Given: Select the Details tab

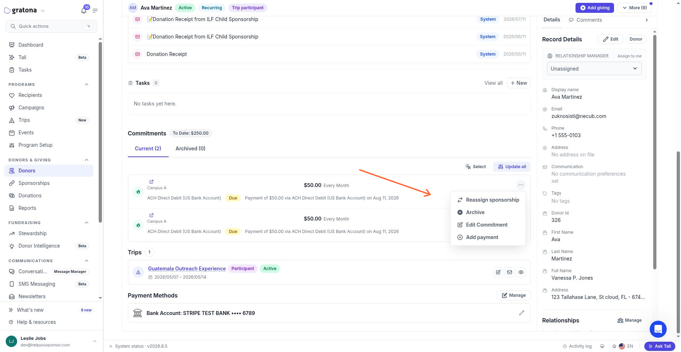Looking at the screenshot, I should [x=552, y=20].
